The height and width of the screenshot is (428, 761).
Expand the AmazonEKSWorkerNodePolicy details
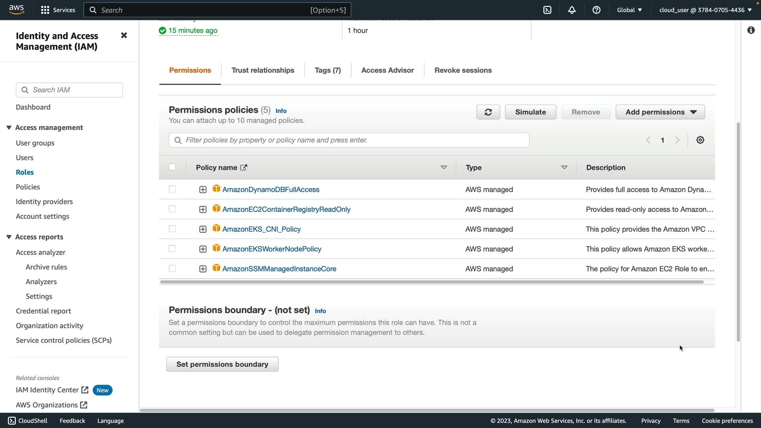click(203, 249)
